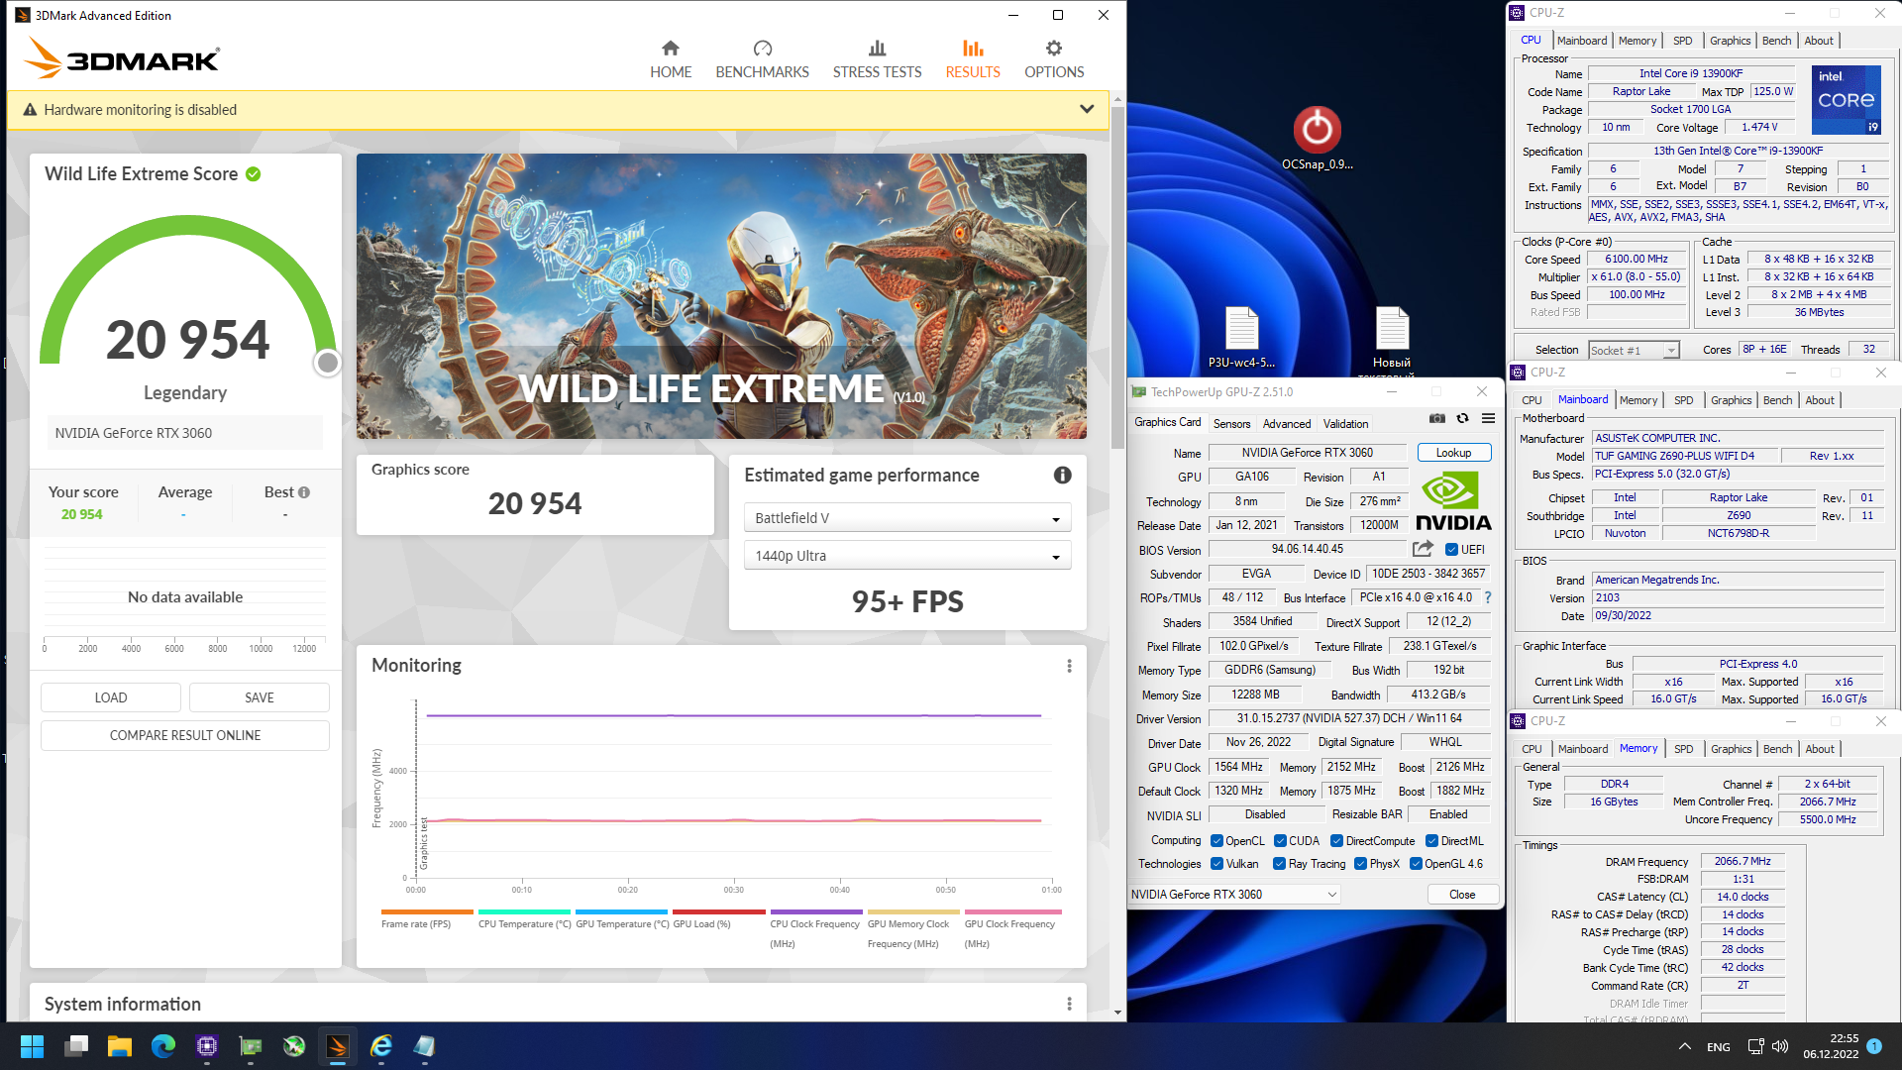Open the 3DMark OPTIONS gear

1054,59
